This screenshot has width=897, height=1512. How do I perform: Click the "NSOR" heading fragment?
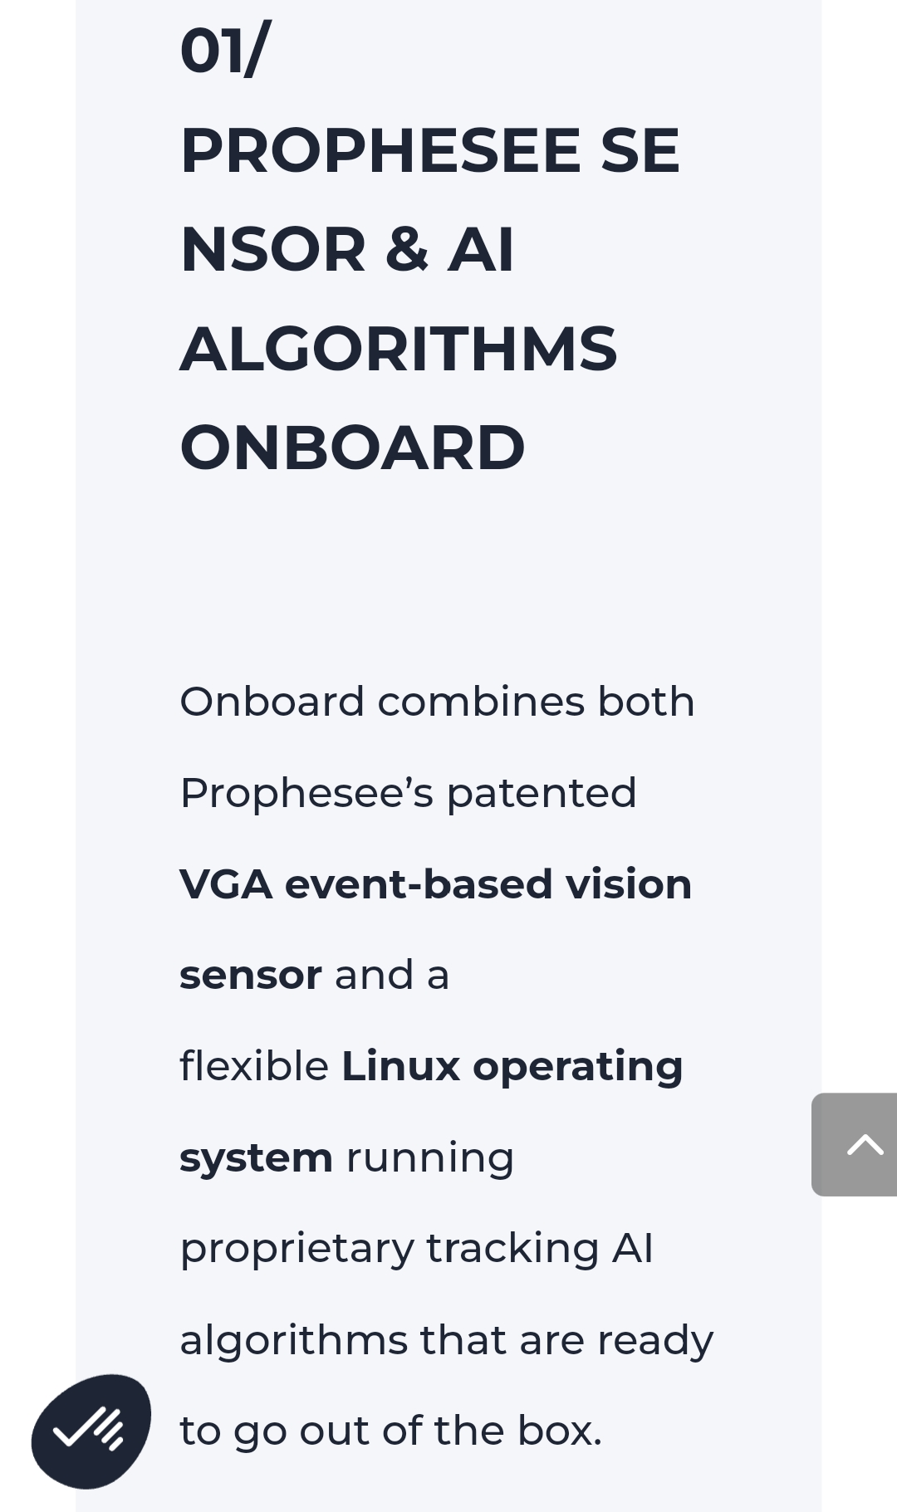(x=273, y=249)
